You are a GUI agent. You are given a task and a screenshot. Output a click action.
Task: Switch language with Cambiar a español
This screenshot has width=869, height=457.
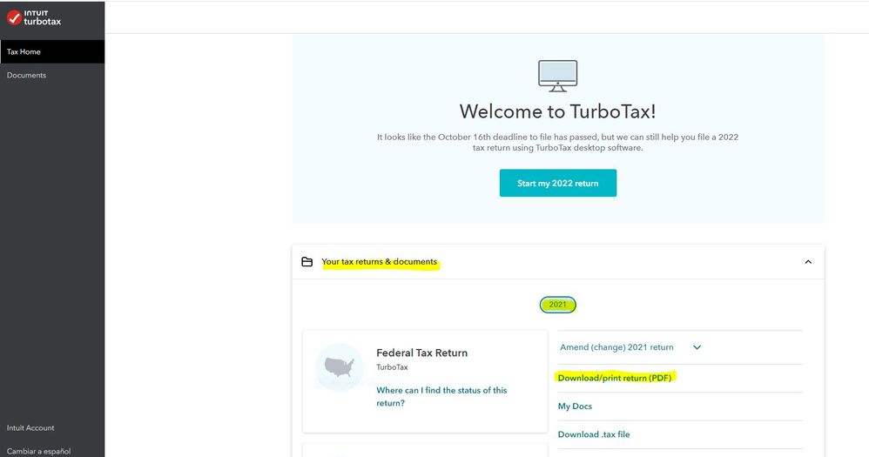(38, 451)
